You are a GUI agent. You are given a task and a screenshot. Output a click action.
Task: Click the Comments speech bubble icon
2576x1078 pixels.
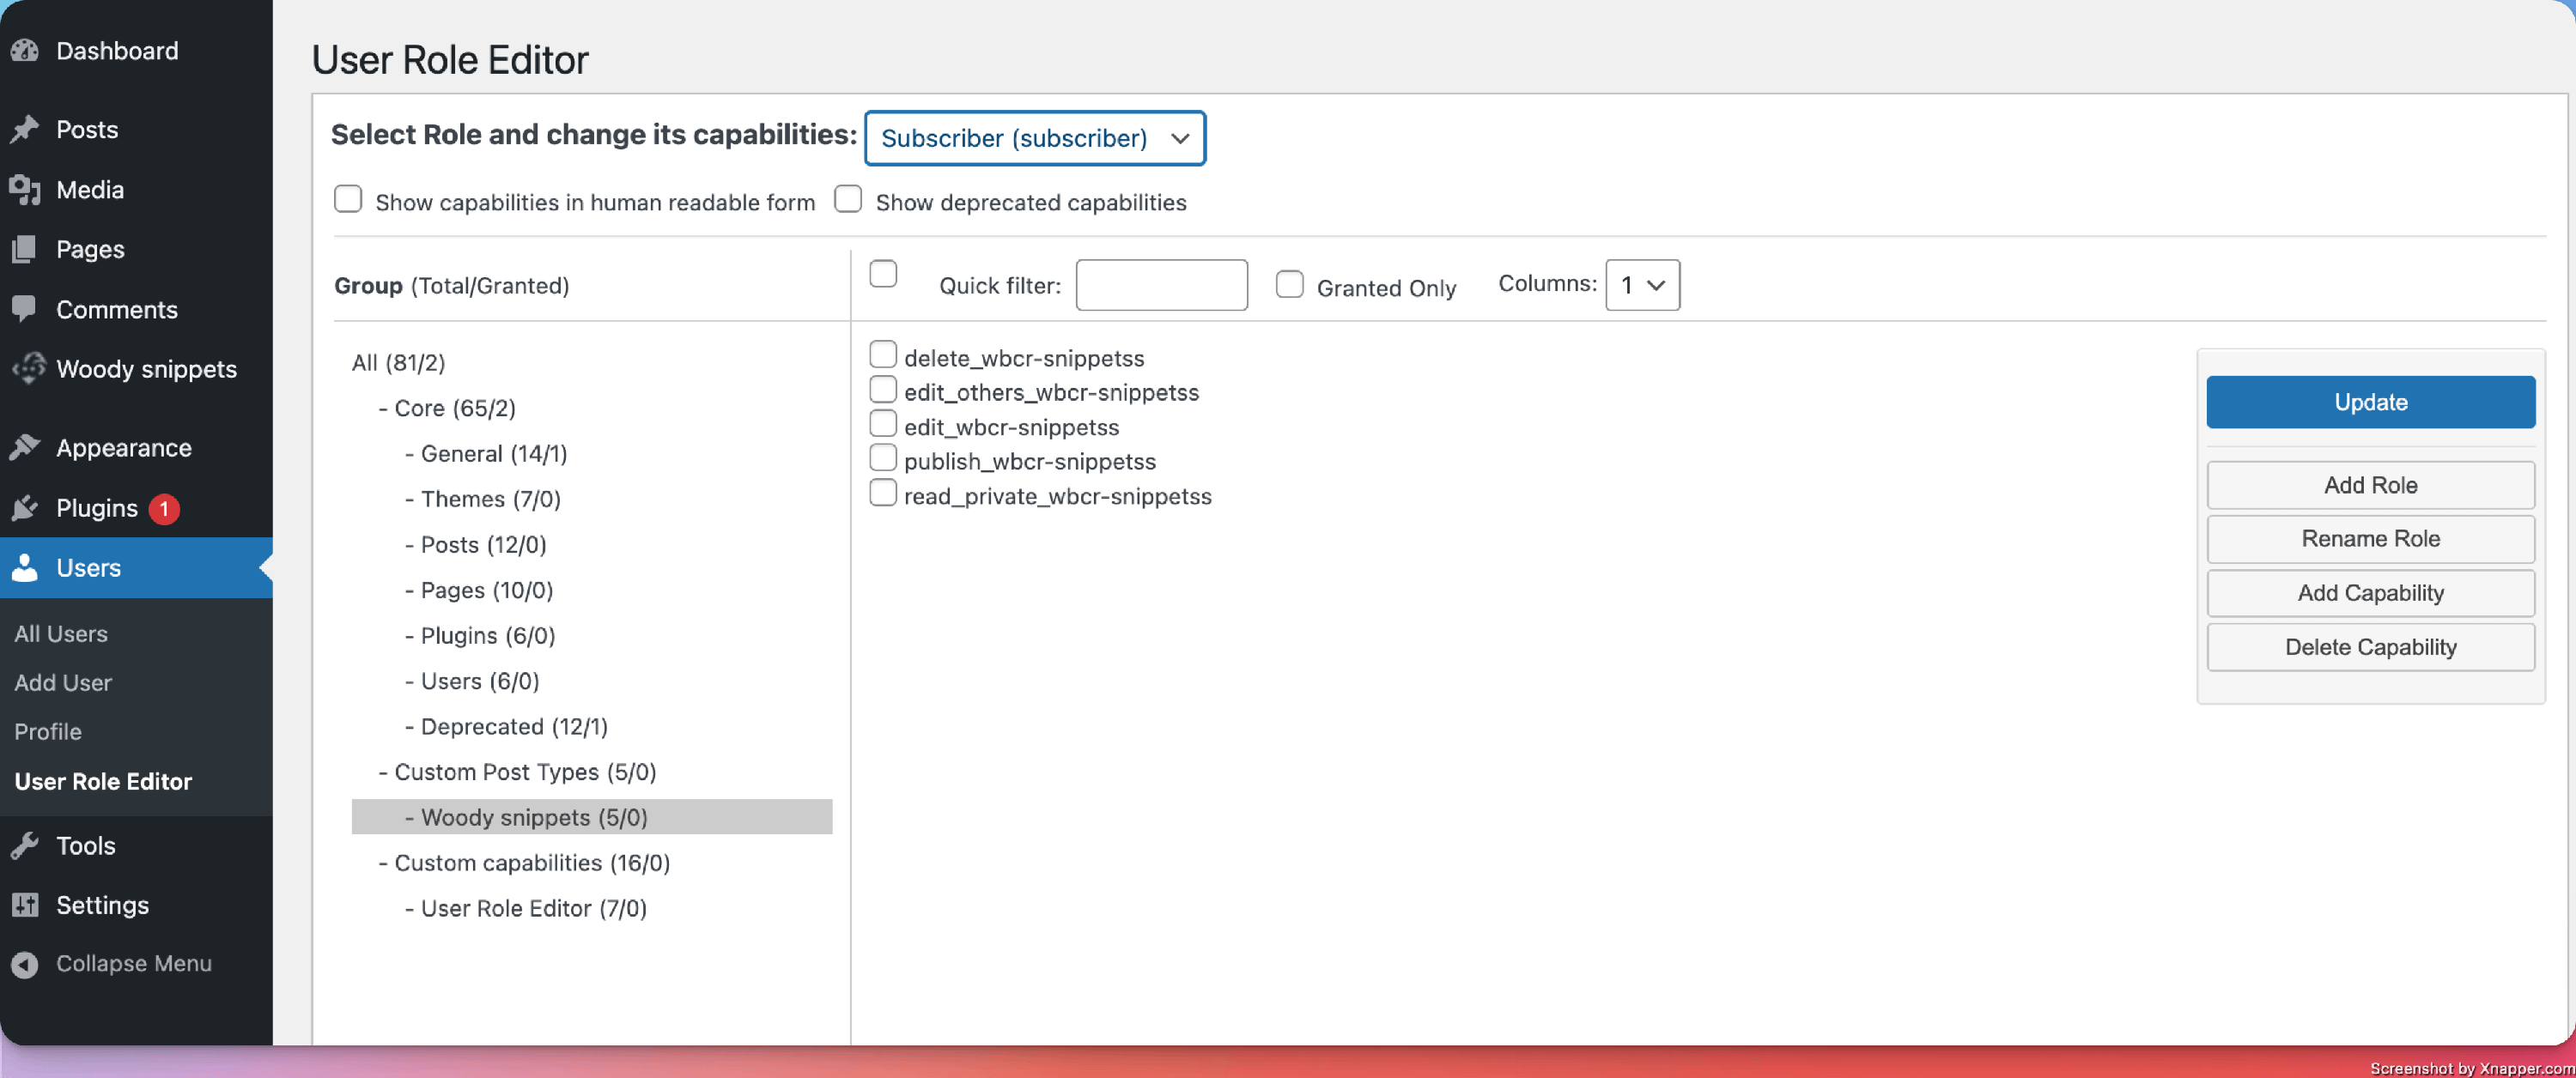point(25,309)
